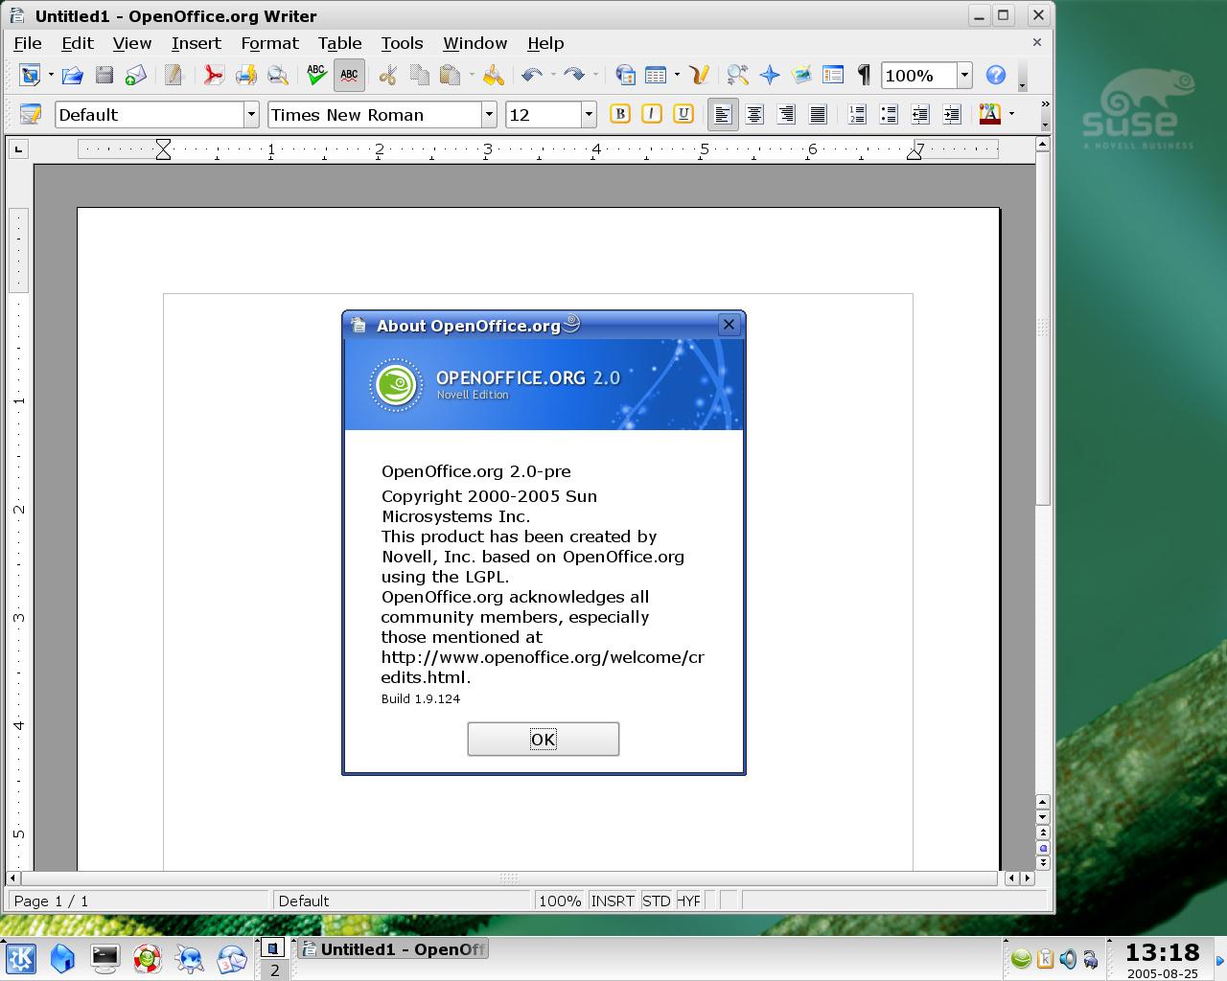Print the file directly
The image size is (1227, 981).
pyautogui.click(x=246, y=75)
